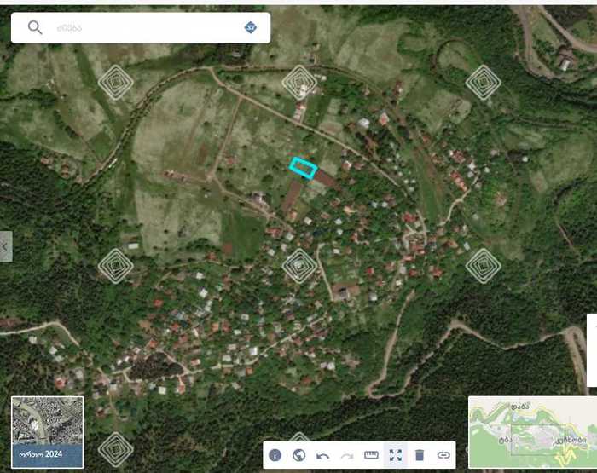Toggle fullscreen map mode
The height and width of the screenshot is (473, 597).
pyautogui.click(x=396, y=455)
